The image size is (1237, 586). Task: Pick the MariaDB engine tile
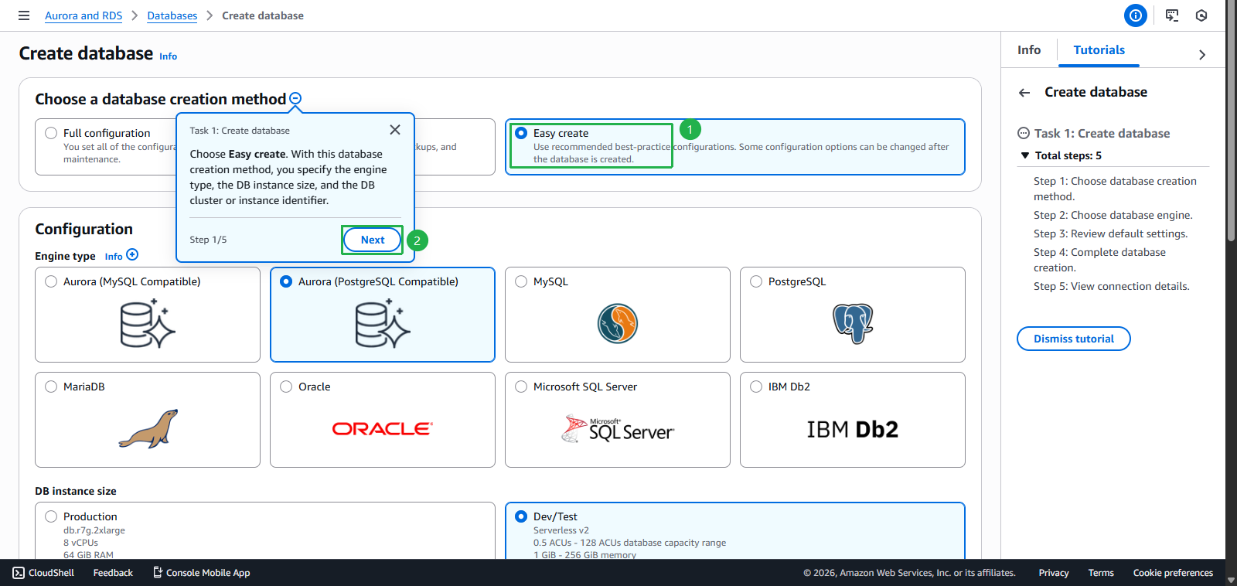pyautogui.click(x=51, y=387)
